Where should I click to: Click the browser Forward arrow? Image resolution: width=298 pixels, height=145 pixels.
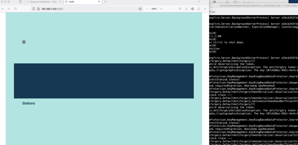tap(9, 9)
